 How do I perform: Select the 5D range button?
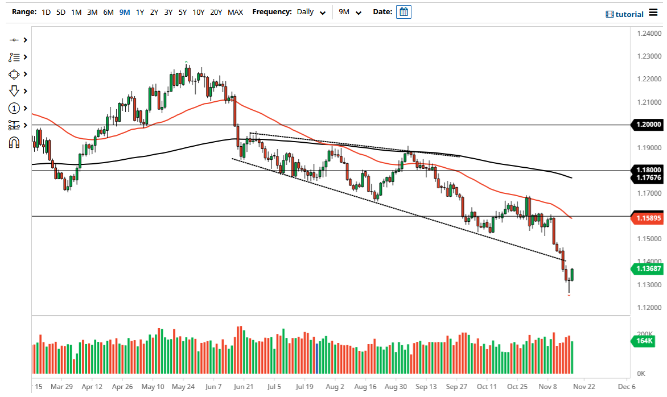coord(60,12)
